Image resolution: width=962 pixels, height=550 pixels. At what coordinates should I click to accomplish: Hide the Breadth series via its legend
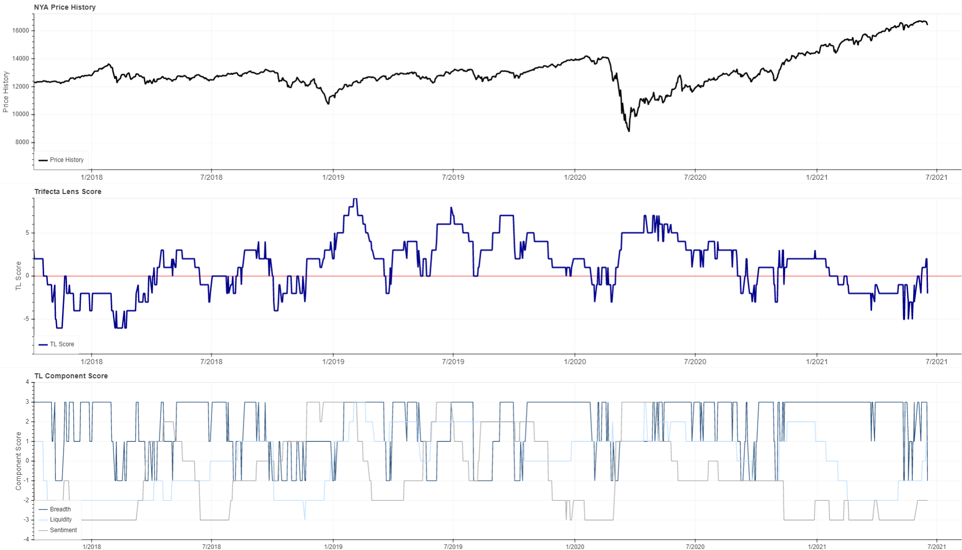point(61,509)
